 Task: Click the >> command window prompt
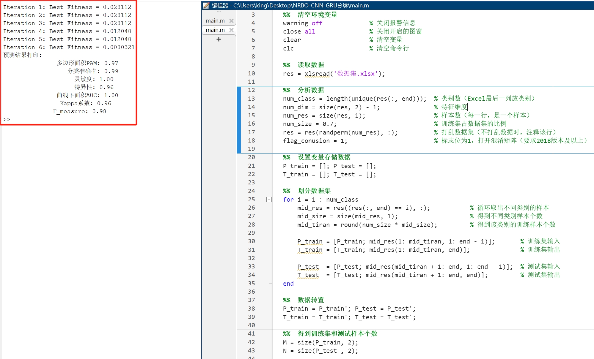pos(6,119)
